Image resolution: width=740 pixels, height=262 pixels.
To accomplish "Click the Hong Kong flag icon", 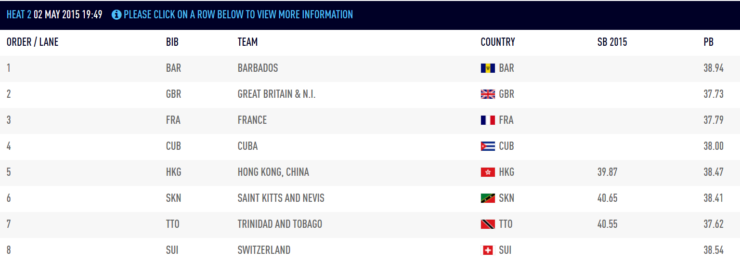I will click(x=488, y=172).
